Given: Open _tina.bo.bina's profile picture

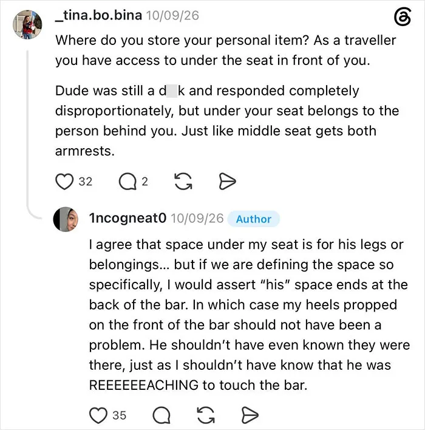Looking at the screenshot, I should 27,25.
